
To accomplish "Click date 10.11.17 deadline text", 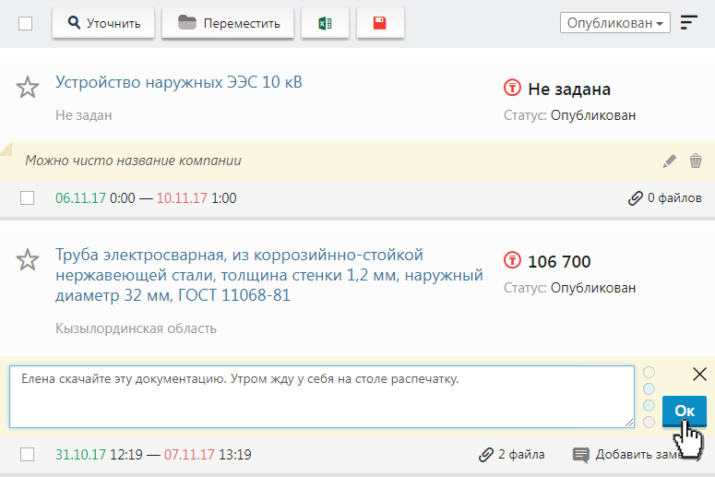I will tap(182, 198).
